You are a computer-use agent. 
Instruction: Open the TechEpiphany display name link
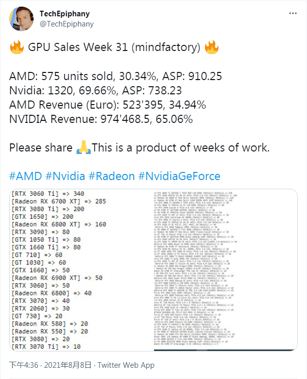65,13
